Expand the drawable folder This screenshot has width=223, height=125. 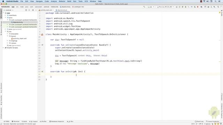pos(7,34)
